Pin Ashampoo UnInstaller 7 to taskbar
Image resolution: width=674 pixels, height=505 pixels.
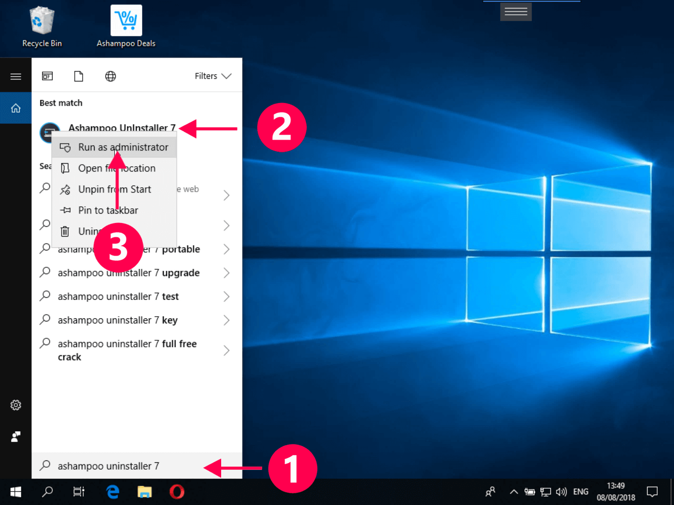[x=107, y=210]
